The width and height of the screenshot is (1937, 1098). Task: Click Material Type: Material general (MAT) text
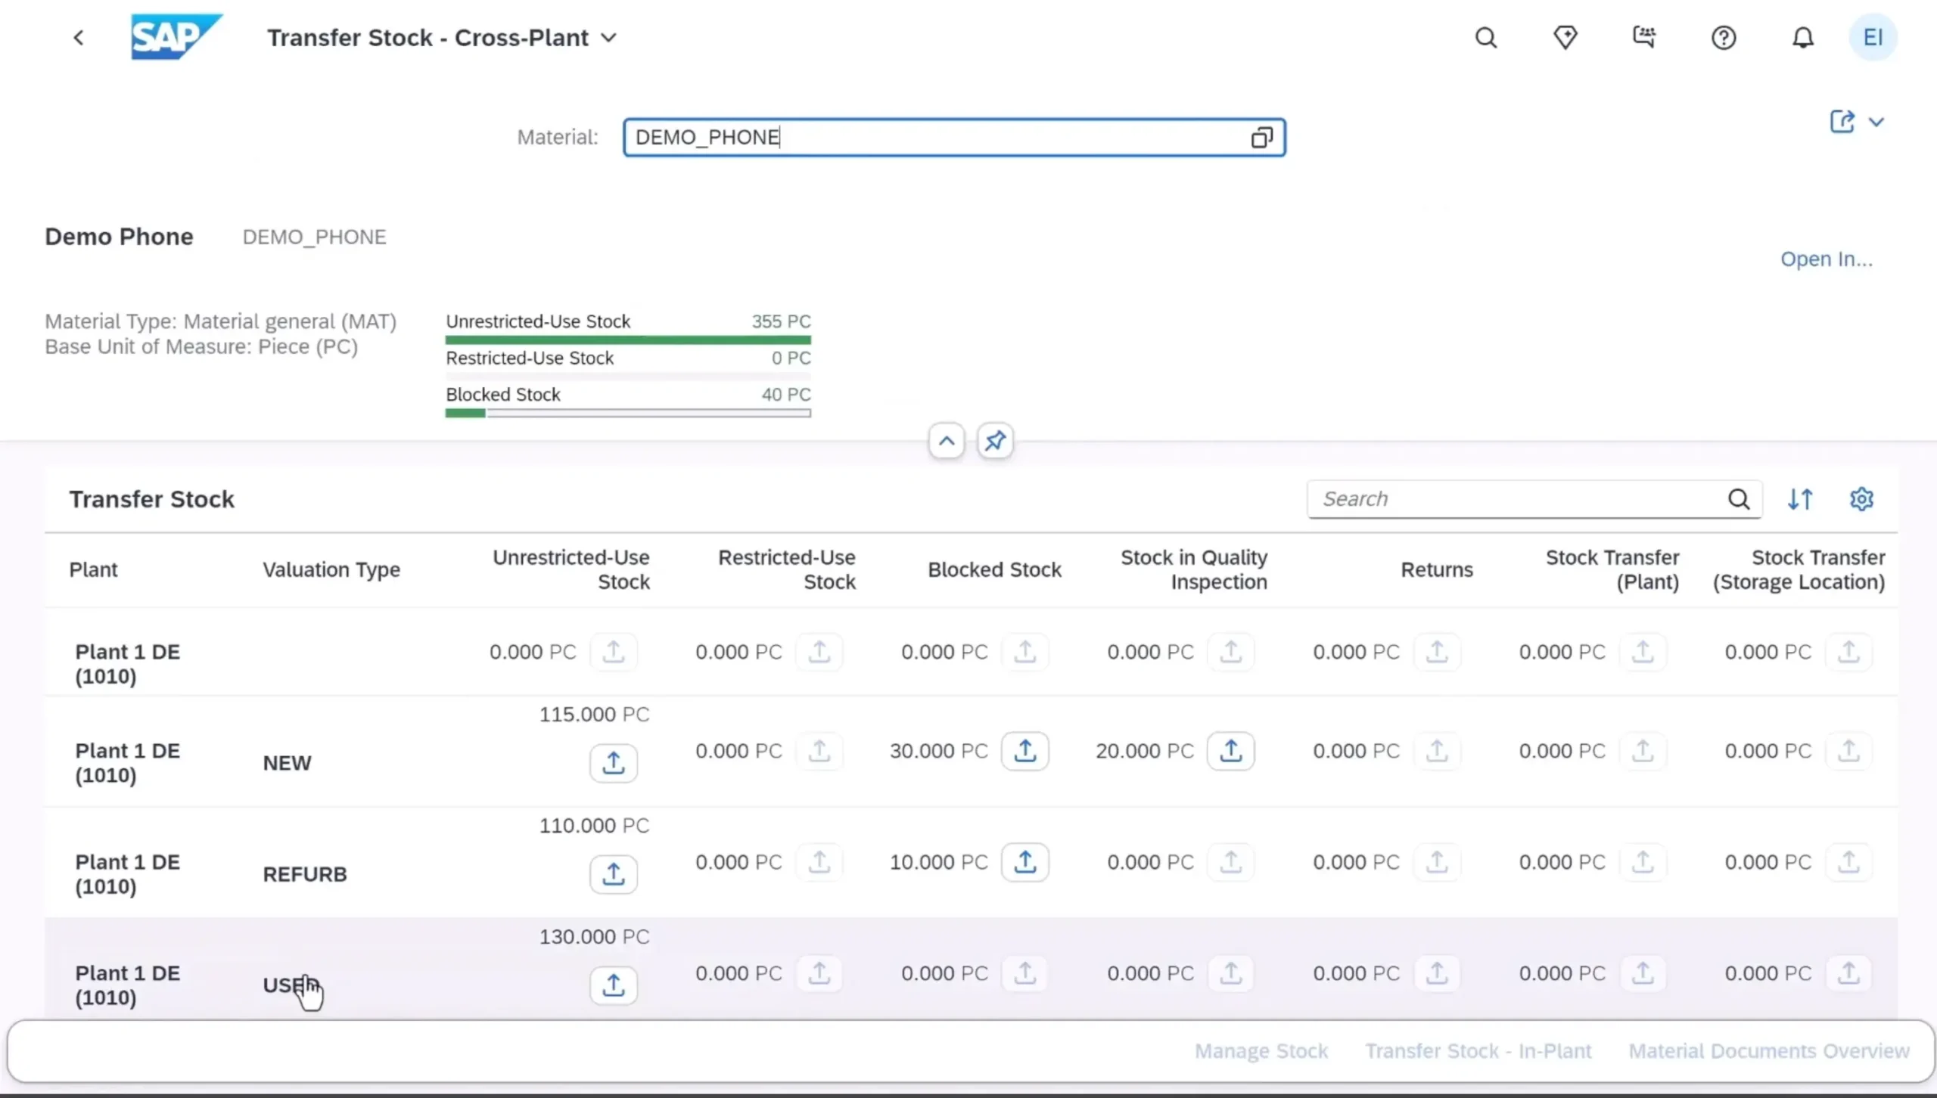point(220,321)
